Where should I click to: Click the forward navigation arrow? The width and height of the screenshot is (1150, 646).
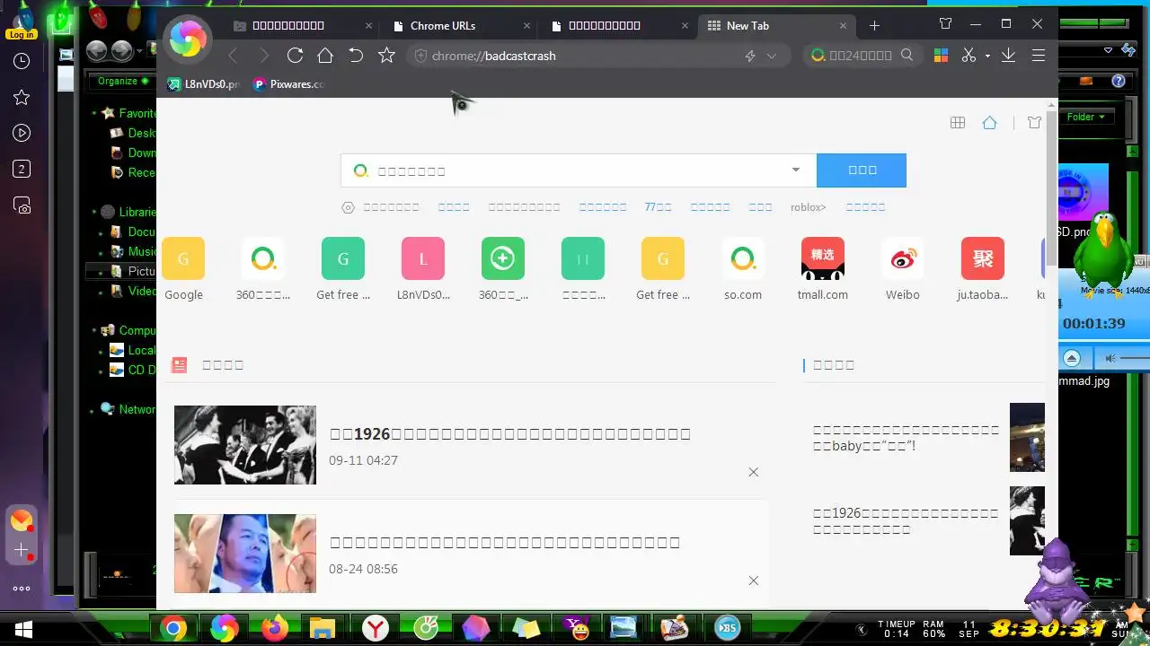coord(264,56)
